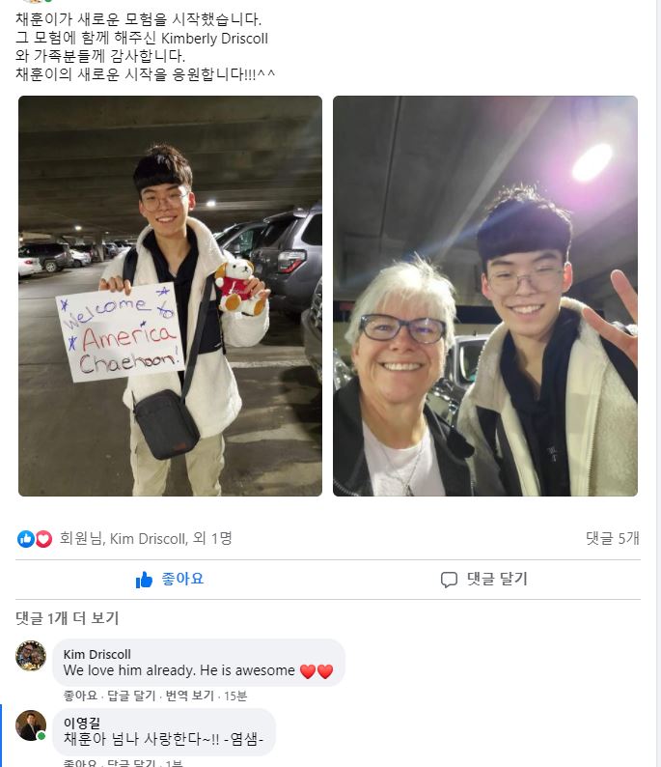661x767 pixels.
Task: Open 이영길's profile picture avatar
Action: coord(31,725)
